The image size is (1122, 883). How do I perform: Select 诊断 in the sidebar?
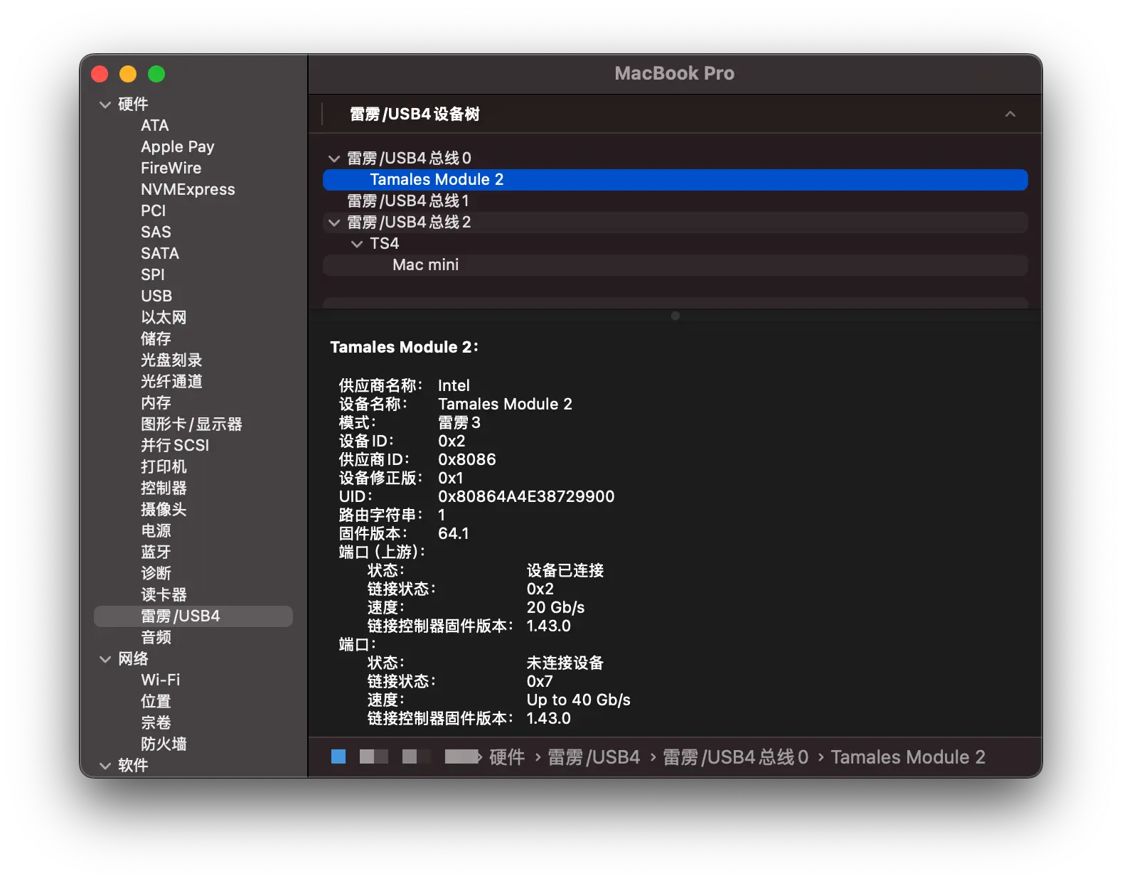pos(156,574)
